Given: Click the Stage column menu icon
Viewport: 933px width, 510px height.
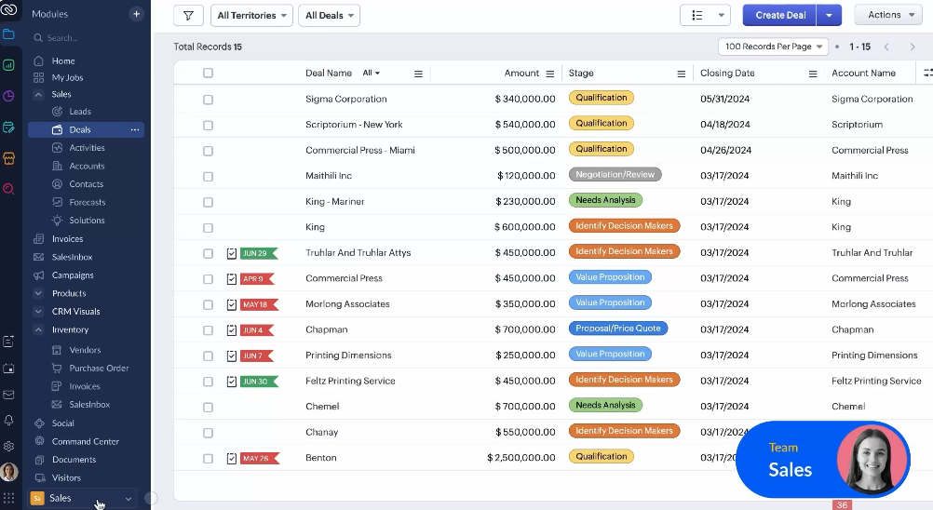Looking at the screenshot, I should click(x=682, y=74).
